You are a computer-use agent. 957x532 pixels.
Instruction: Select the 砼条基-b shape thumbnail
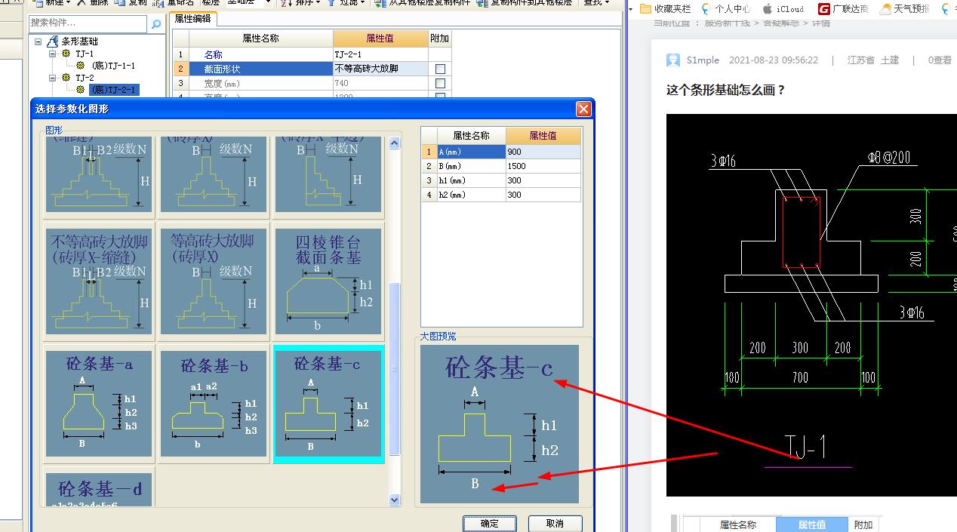[214, 404]
